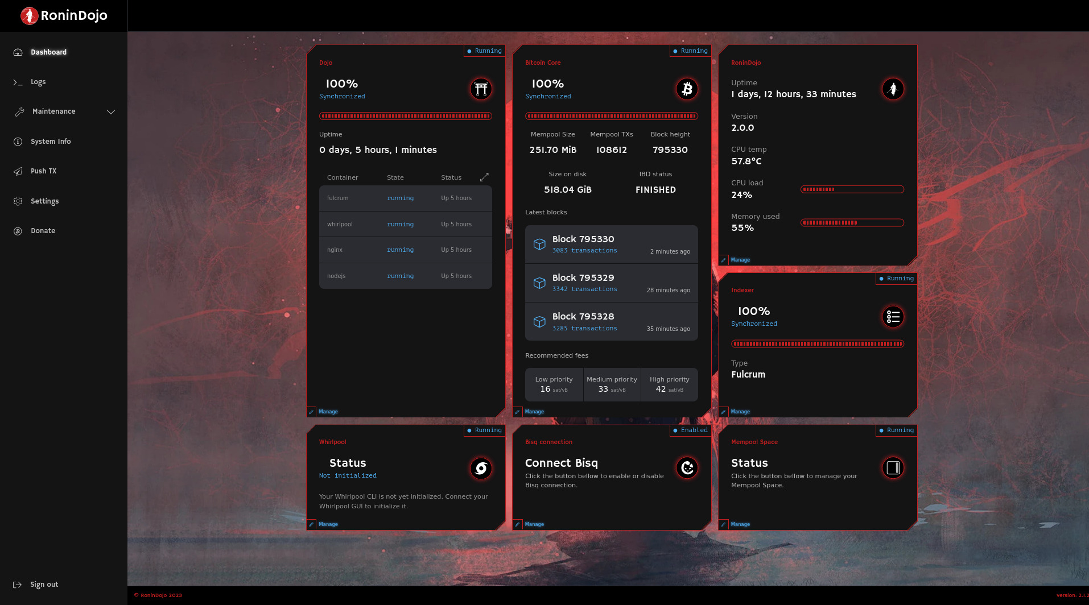The image size is (1089, 605).
Task: Open the Block 795330 entry
Action: pyautogui.click(x=612, y=245)
